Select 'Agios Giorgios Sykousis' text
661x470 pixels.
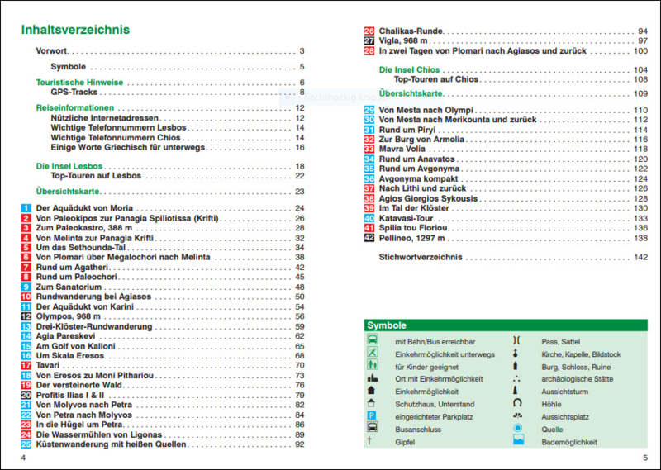pos(428,198)
